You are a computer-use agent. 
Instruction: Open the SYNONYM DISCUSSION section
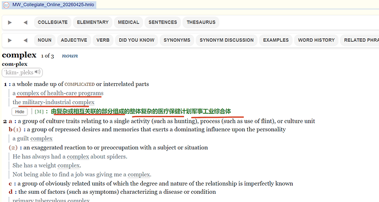(x=226, y=40)
